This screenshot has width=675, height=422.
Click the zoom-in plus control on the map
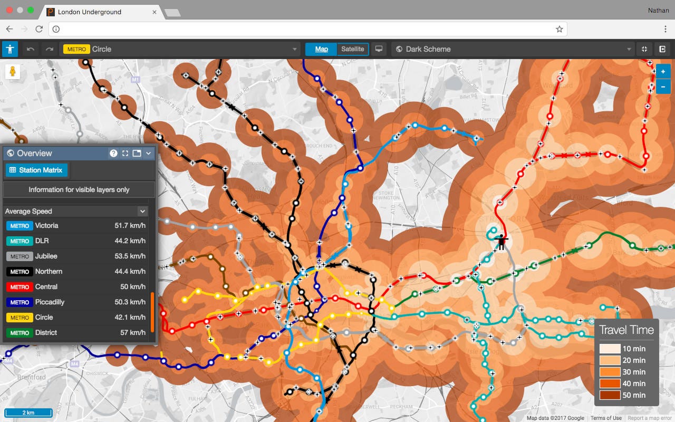click(663, 71)
